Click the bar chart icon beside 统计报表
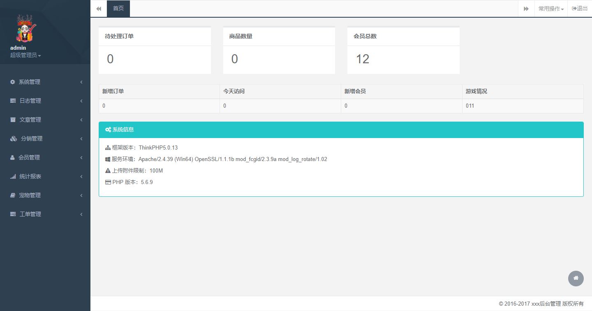This screenshot has height=311, width=592. pos(13,176)
